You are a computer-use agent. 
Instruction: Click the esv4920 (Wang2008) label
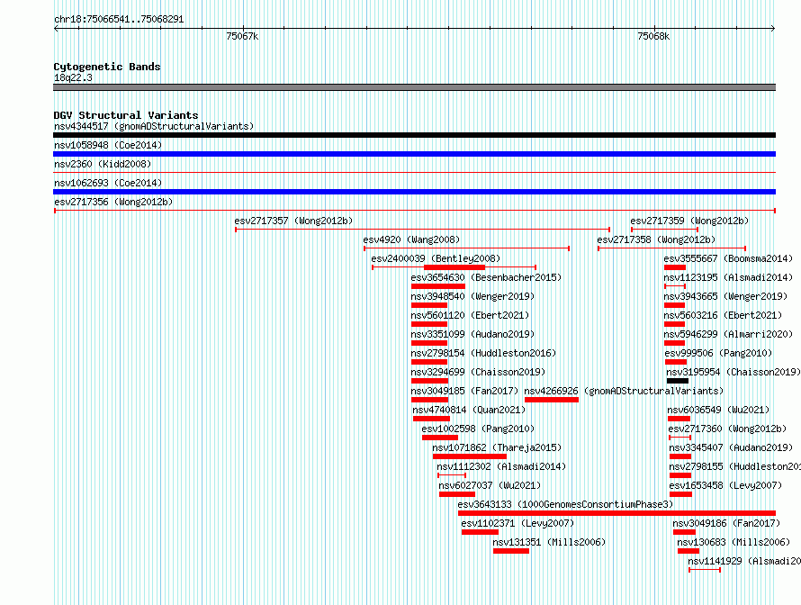tap(411, 239)
